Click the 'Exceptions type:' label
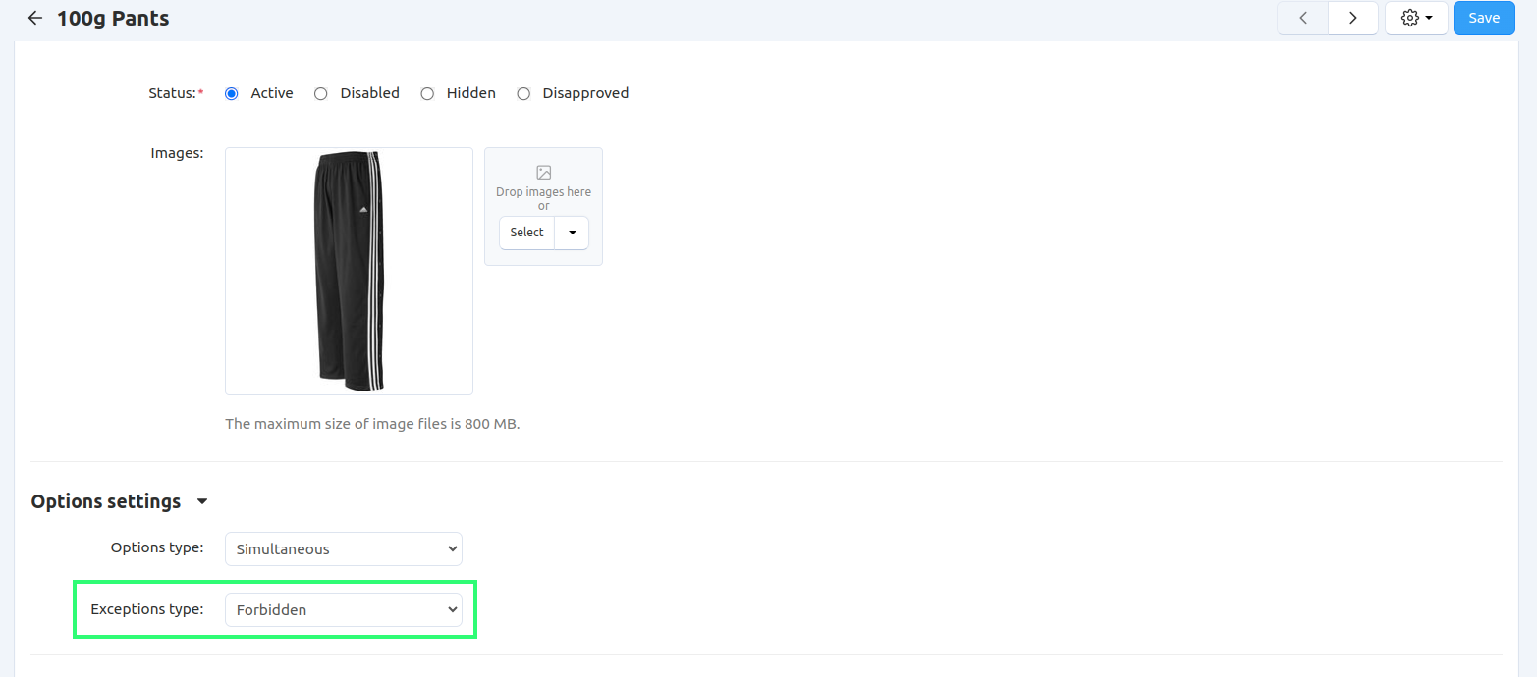Viewport: 1537px width, 677px height. pyautogui.click(x=147, y=609)
